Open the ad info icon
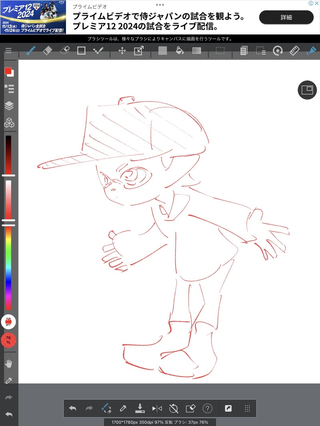 pos(311,3)
